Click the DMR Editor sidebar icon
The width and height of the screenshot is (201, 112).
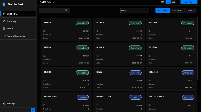[x=4, y=14]
